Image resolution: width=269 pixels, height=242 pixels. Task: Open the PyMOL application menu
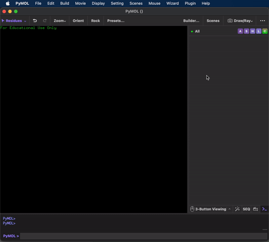(x=22, y=3)
